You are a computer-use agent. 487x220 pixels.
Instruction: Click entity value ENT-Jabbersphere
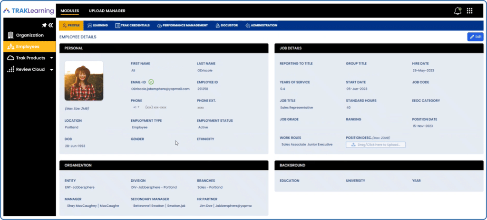79,187
